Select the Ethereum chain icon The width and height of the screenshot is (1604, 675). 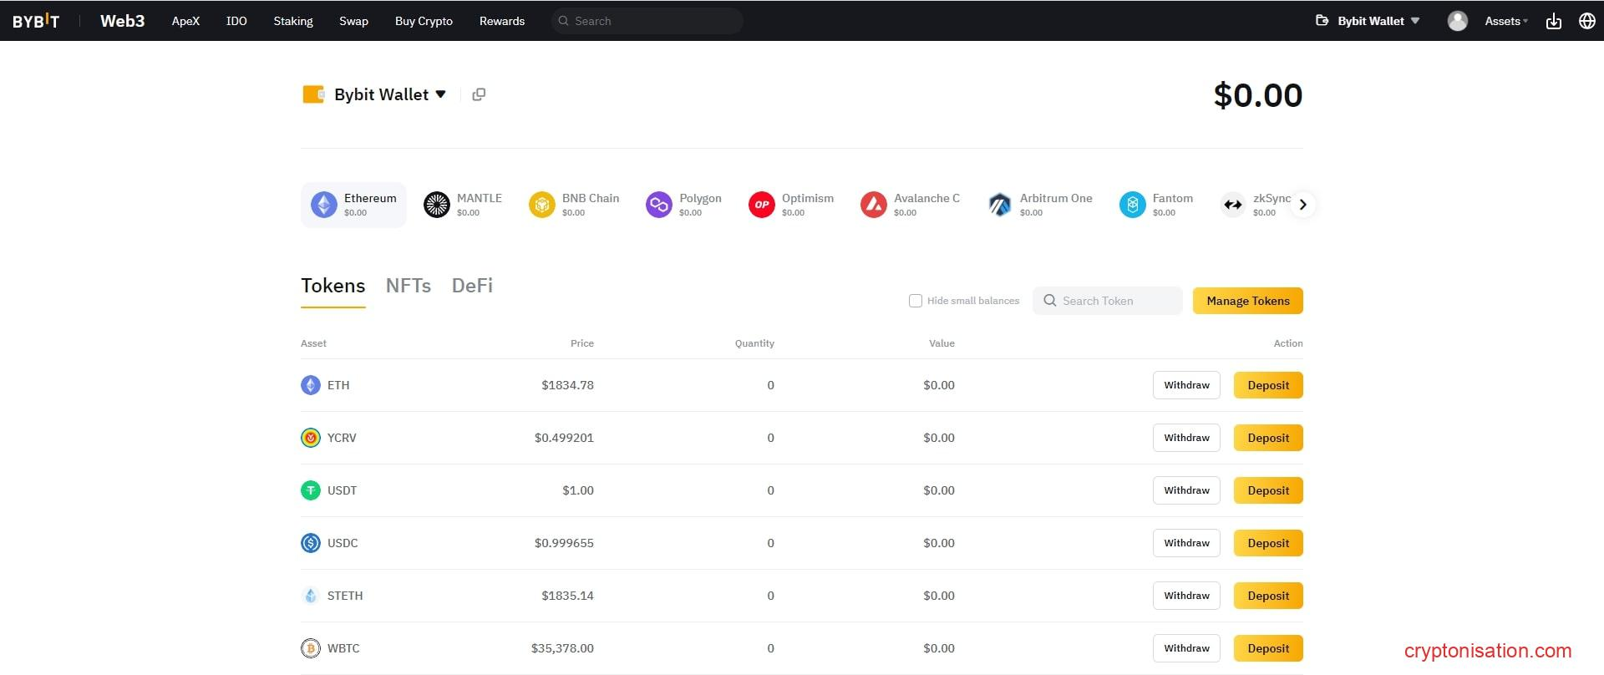pyautogui.click(x=324, y=205)
